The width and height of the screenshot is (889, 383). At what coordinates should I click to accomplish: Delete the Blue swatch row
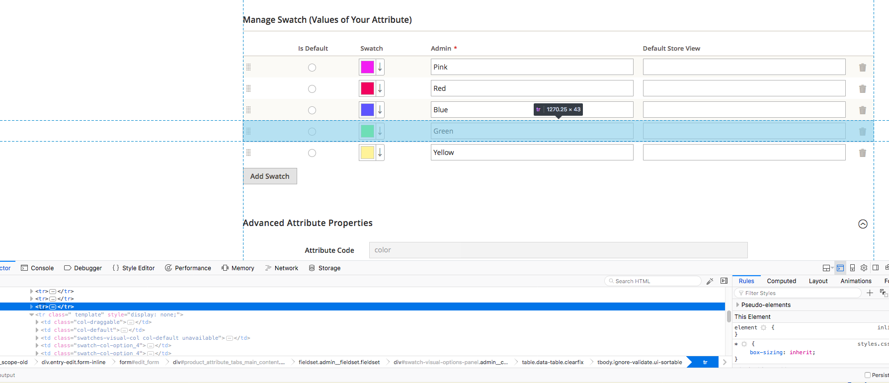[x=863, y=110]
